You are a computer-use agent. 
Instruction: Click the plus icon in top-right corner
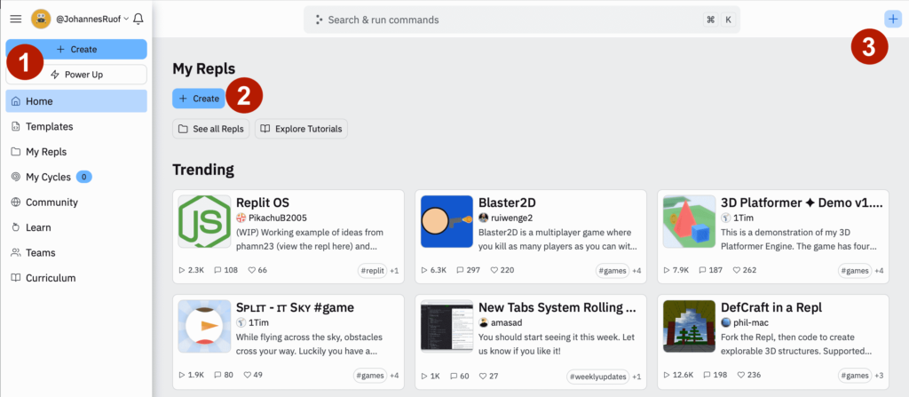pos(893,20)
